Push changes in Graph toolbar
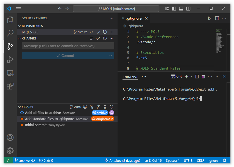This screenshot has width=234, height=167. pyautogui.click(x=105, y=107)
